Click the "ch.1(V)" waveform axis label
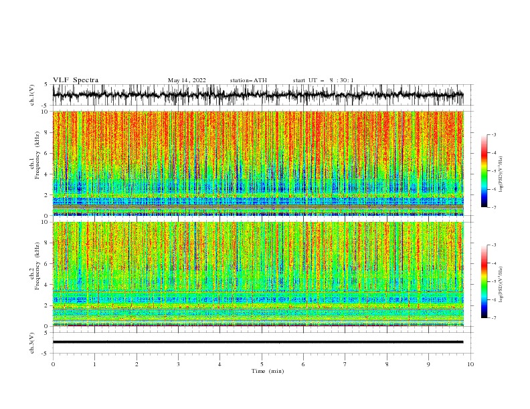Screen dimensions: 530x409 click(x=32, y=95)
